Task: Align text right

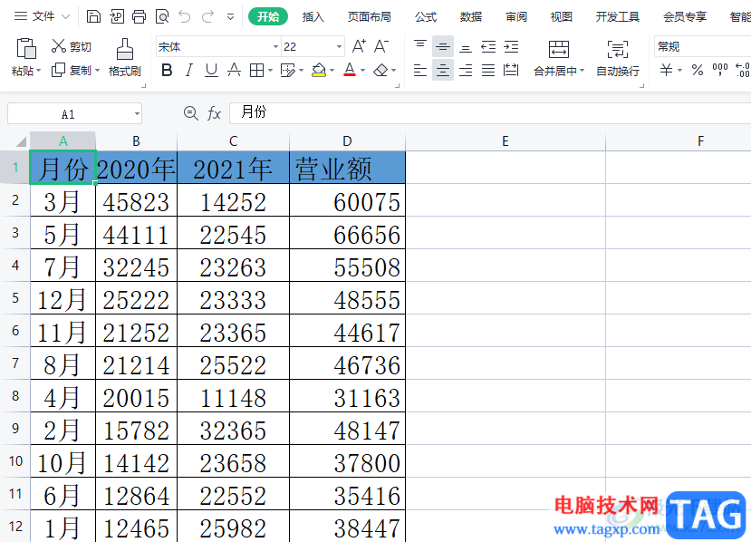Action: coord(465,71)
